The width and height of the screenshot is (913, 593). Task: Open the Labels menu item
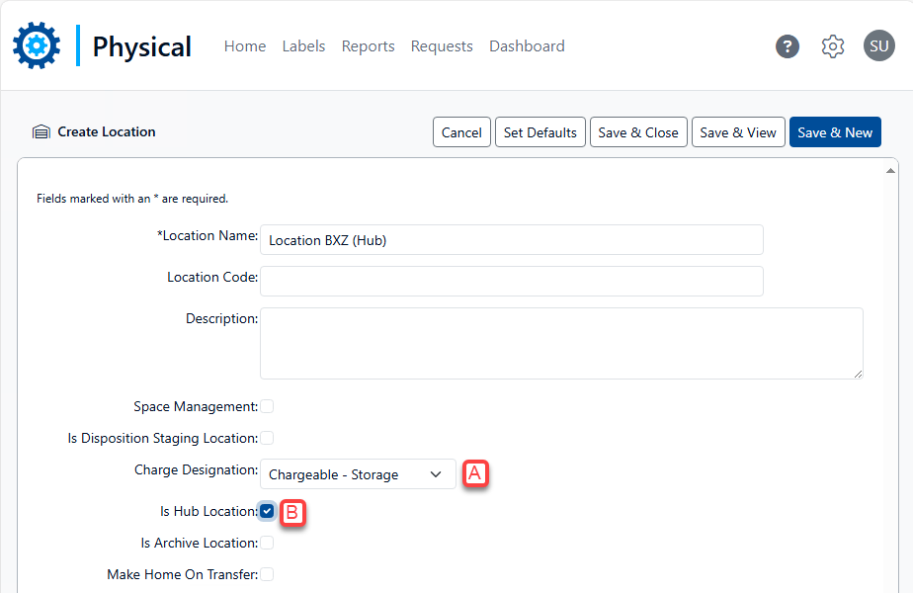303,46
